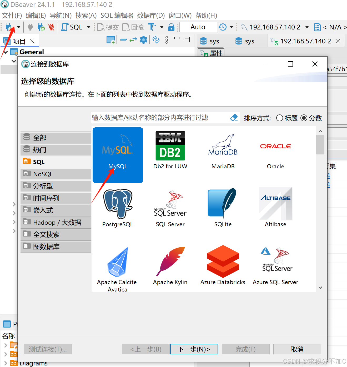Select the 标题 sort radio button
The image size is (347, 367).
click(280, 118)
